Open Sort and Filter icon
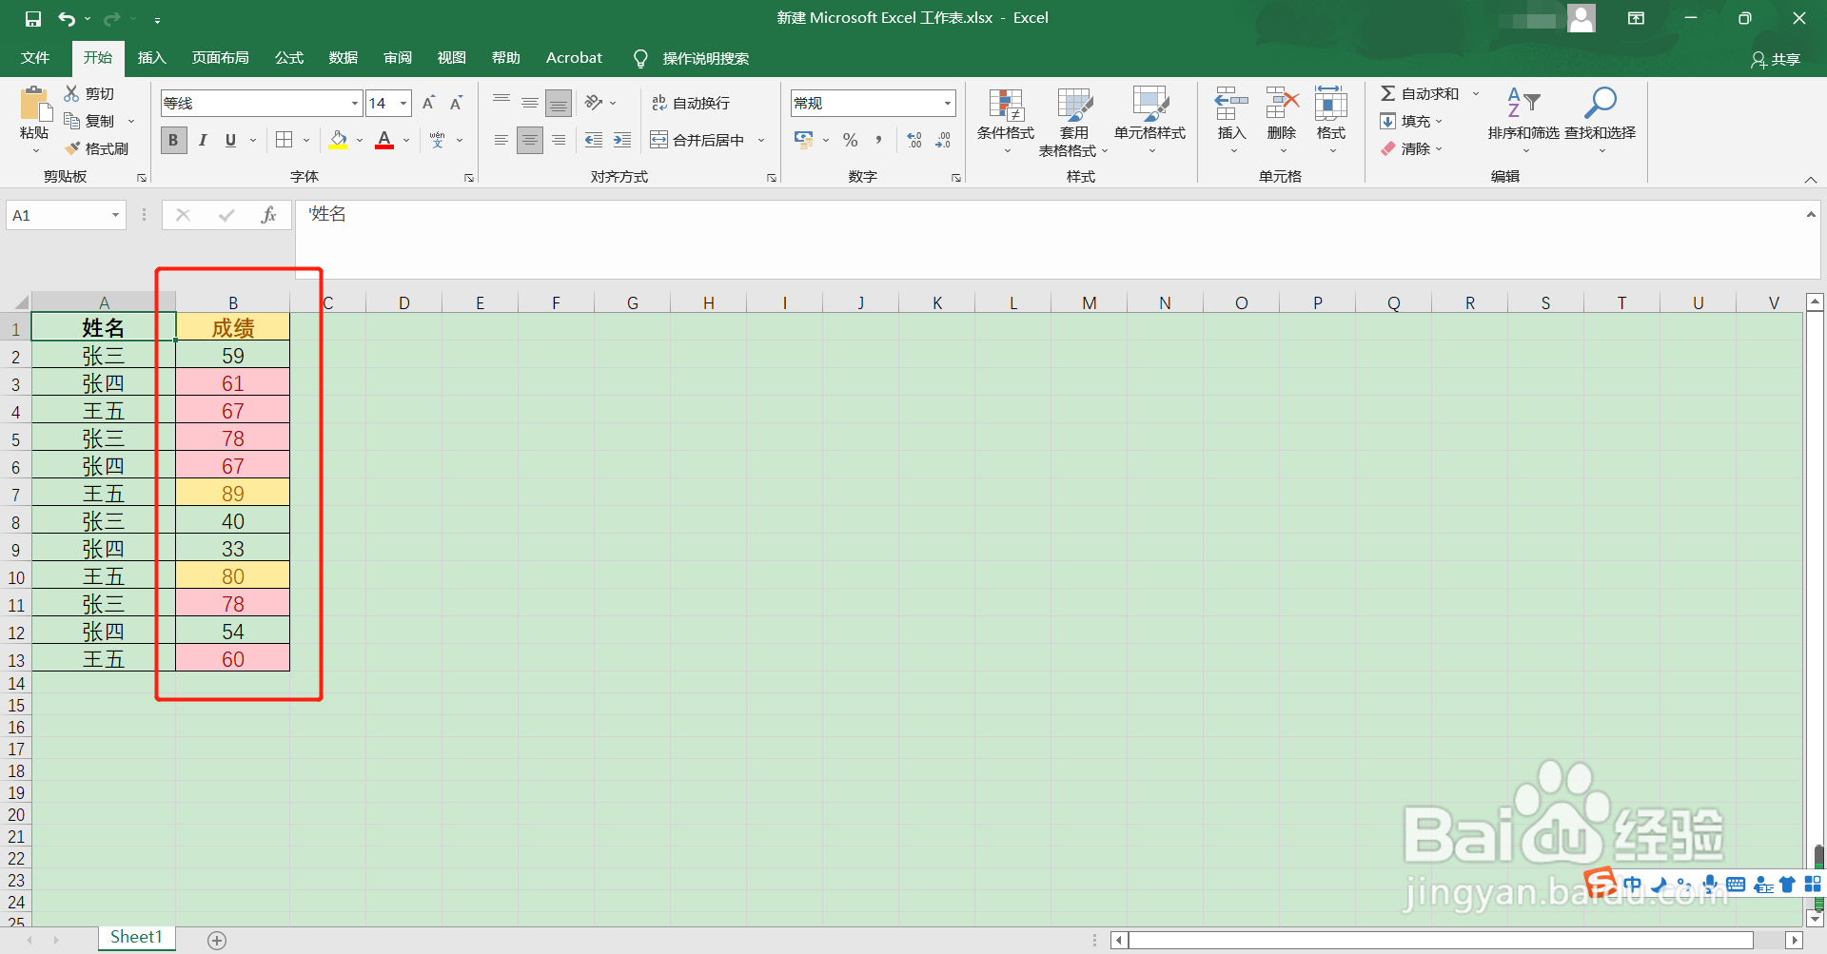Screen dimensions: 1827x954 [x=1523, y=103]
